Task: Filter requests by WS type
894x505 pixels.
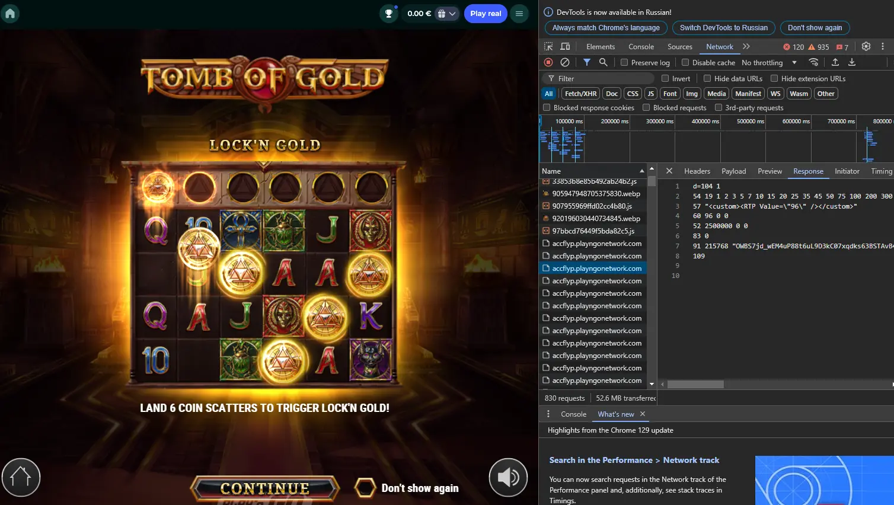Action: click(x=775, y=94)
